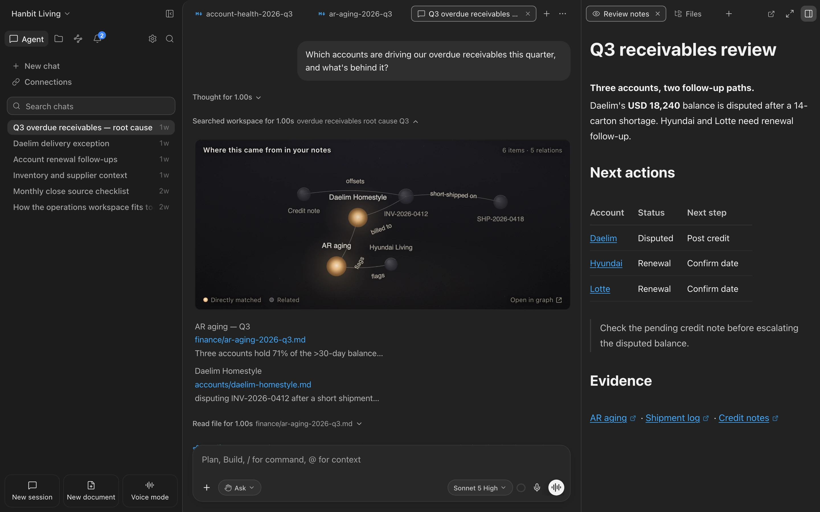
Task: Click the New document button
Action: coord(91,491)
